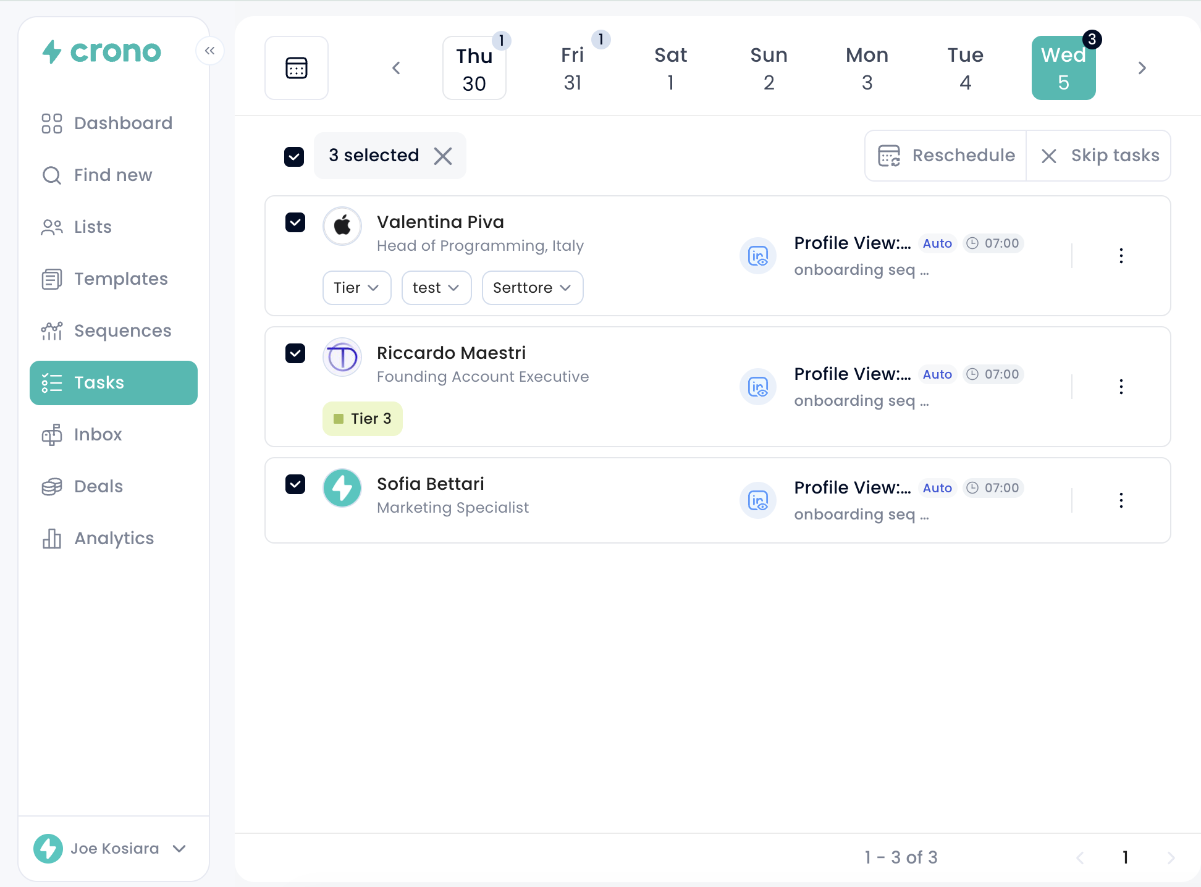Click the Skip tasks button
This screenshot has width=1201, height=887.
1099,156
